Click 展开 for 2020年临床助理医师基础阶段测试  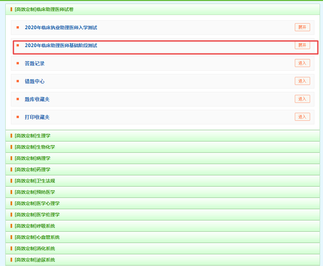point(302,45)
